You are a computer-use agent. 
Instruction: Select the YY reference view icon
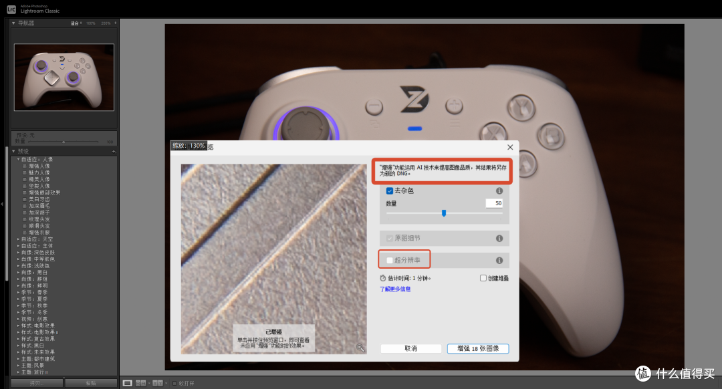tap(158, 383)
